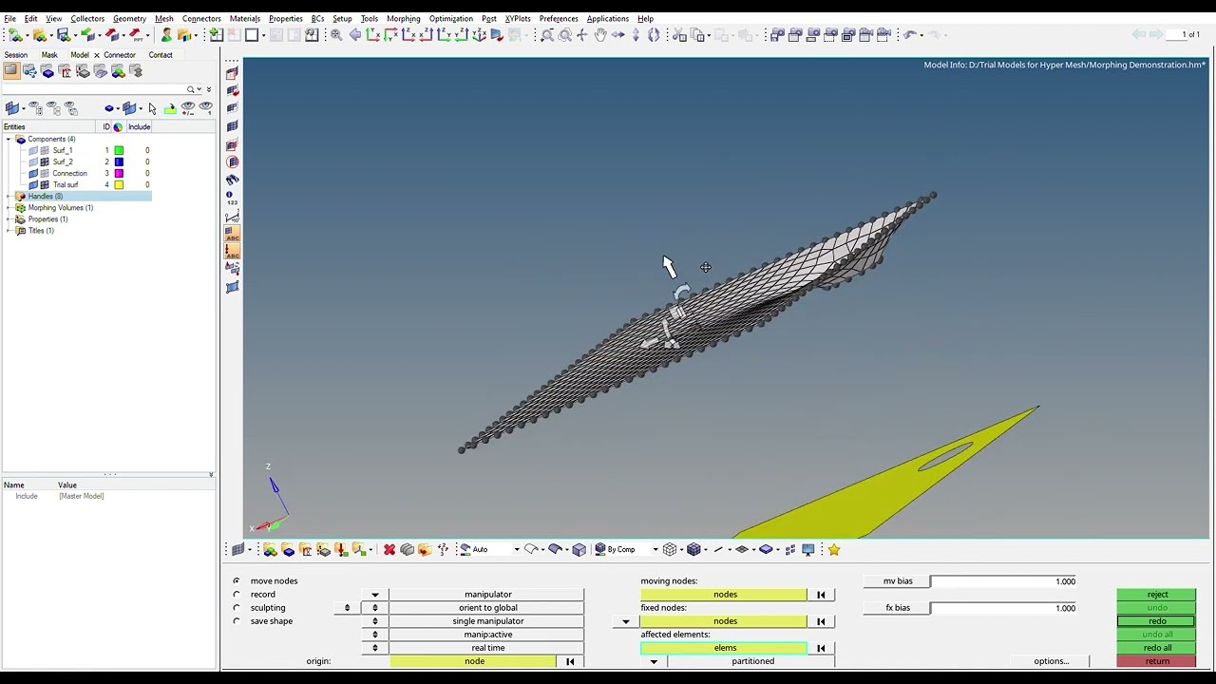Expand the Titles (1) tree node

coord(9,230)
